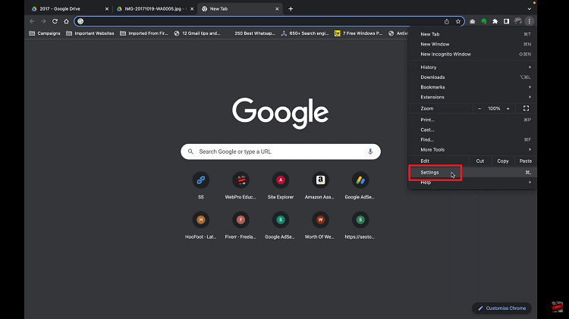Image resolution: width=569 pixels, height=319 pixels.
Task: Open the HooFoot shortcut tile
Action: [x=201, y=226]
